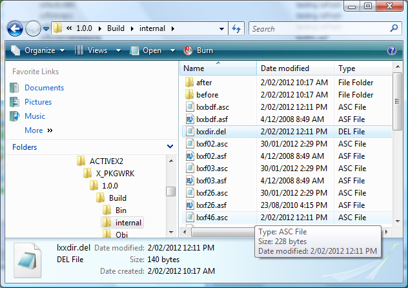Sort by Date modified column header
Image resolution: width=408 pixels, height=288 pixels.
coord(295,68)
